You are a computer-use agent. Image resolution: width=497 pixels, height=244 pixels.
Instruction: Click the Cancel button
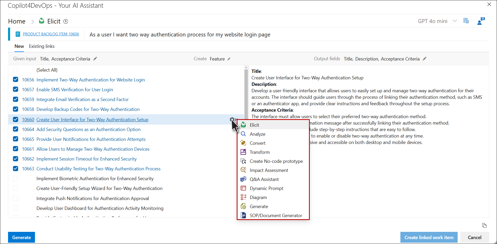tap(474, 237)
